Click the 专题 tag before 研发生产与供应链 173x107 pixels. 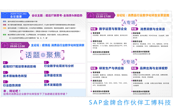point(94,68)
